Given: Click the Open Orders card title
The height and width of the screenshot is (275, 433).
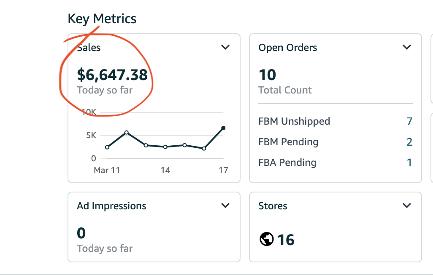Looking at the screenshot, I should (x=288, y=48).
